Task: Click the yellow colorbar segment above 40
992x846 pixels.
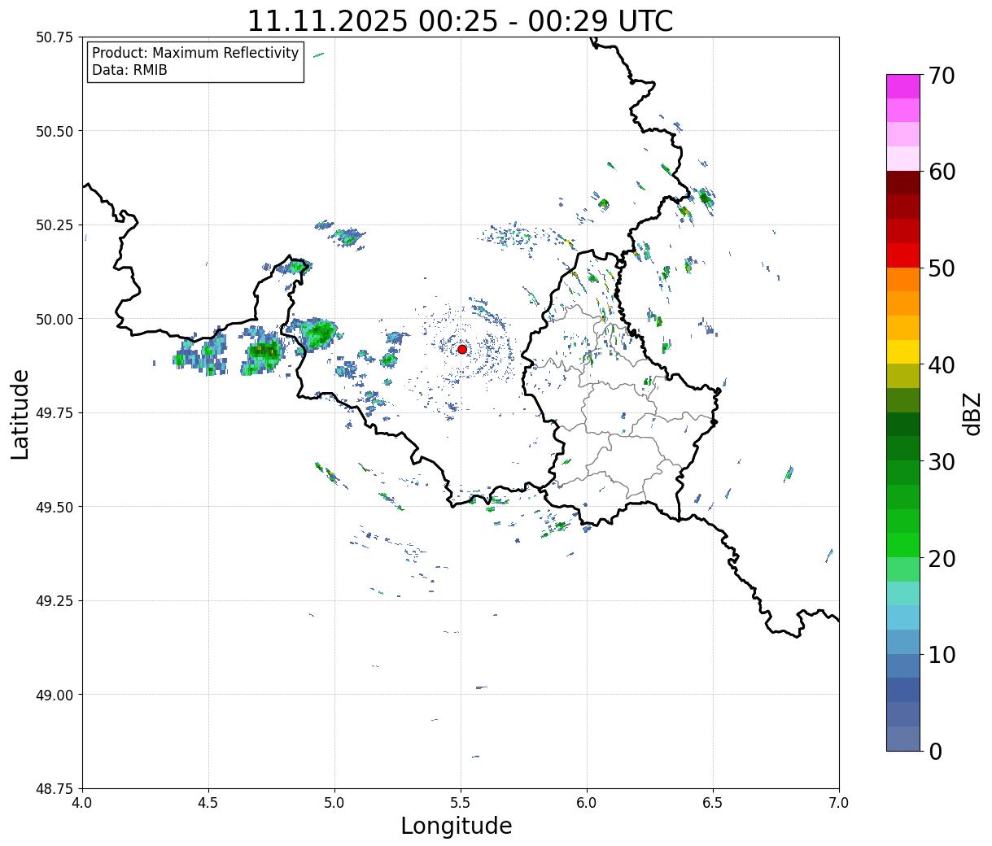Action: (903, 351)
